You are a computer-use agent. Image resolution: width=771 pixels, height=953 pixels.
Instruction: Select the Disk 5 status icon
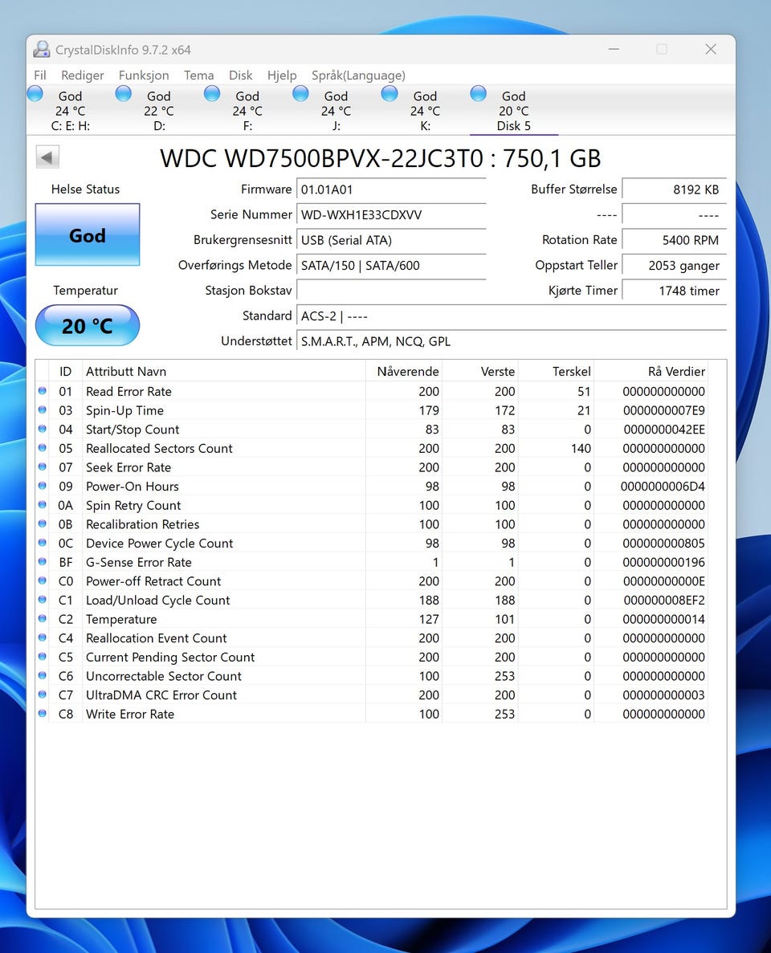(x=479, y=94)
